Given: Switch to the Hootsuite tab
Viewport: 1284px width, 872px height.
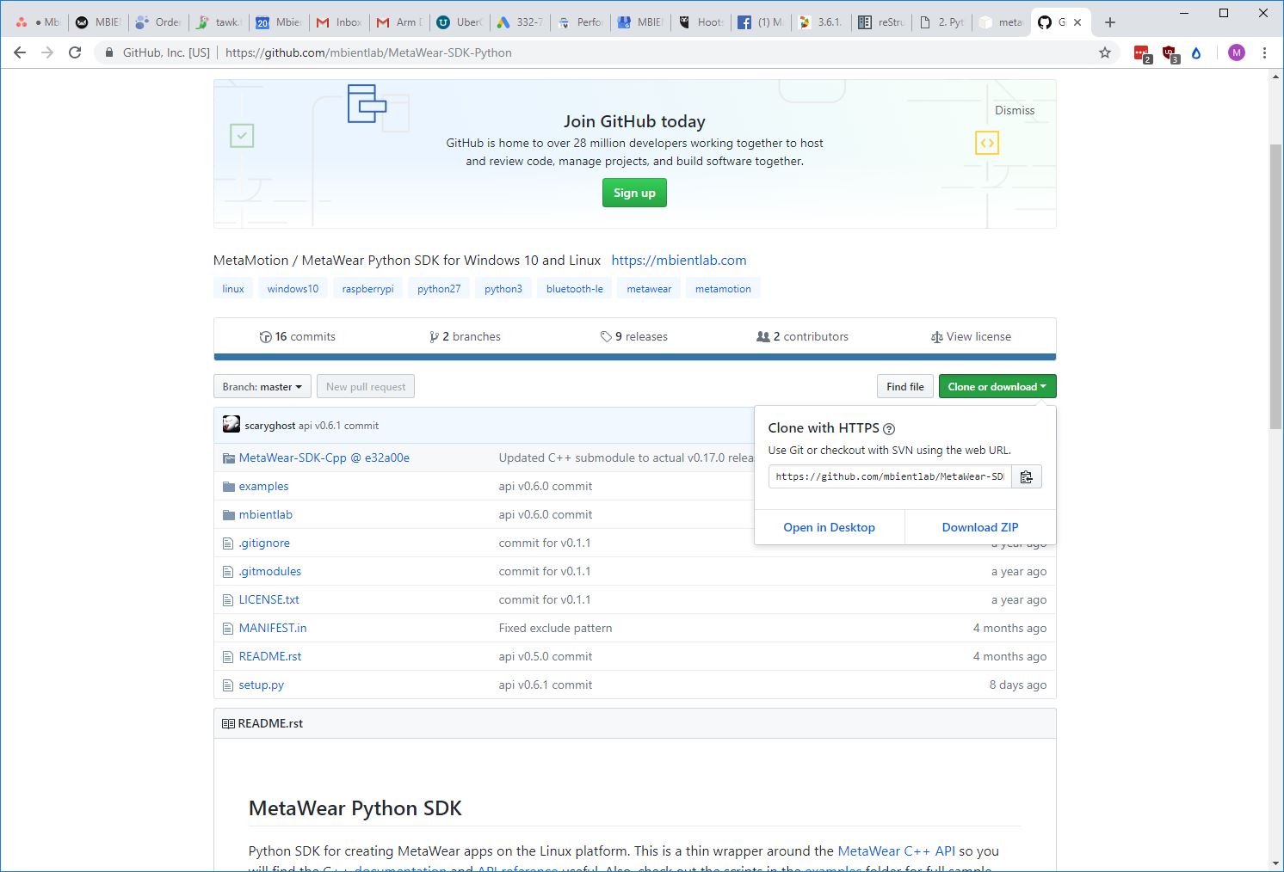Looking at the screenshot, I should pos(701,22).
